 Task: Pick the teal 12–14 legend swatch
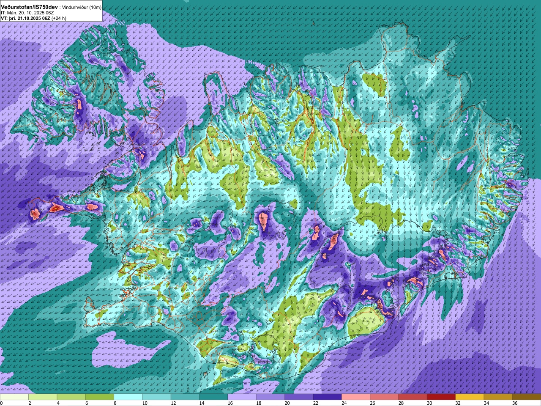(185, 397)
